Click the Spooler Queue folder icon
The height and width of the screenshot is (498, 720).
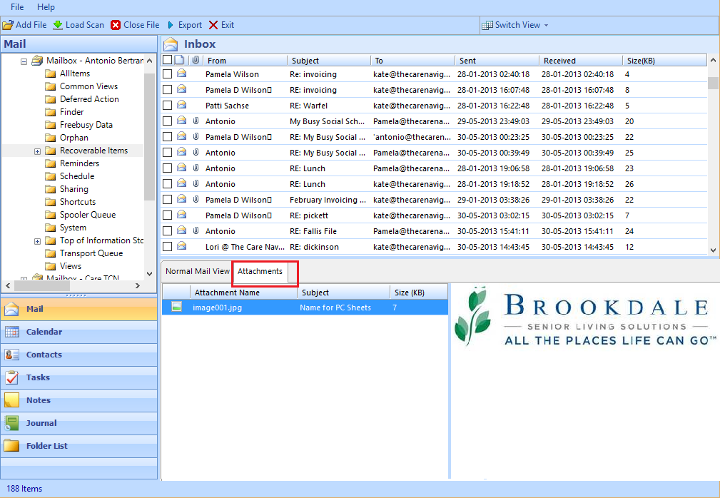coord(51,215)
